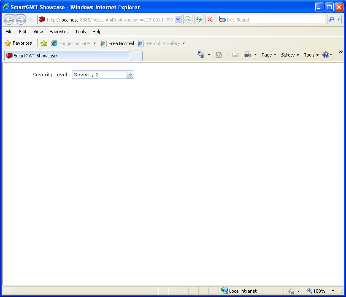Open the Free Hotmail link
Viewport: 346px width, 297px height.
(x=117, y=43)
